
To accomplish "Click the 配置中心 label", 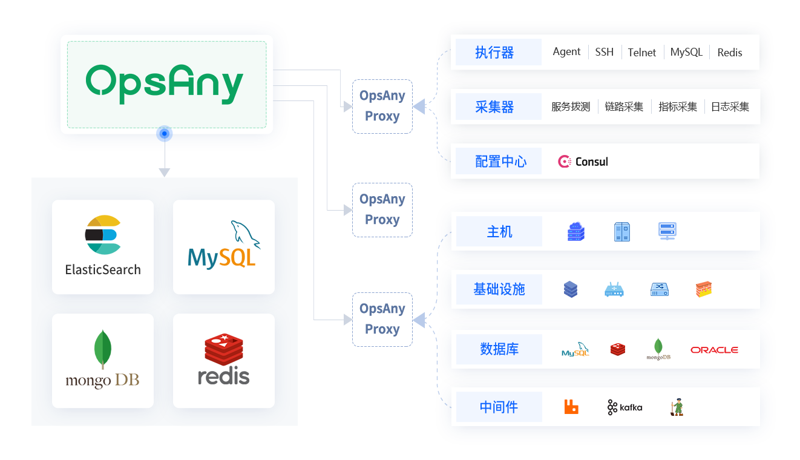I will click(501, 162).
